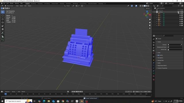Expand object 3 in the outliner

(x=157, y=18)
